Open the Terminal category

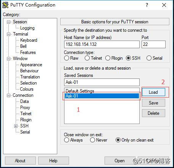(21, 34)
